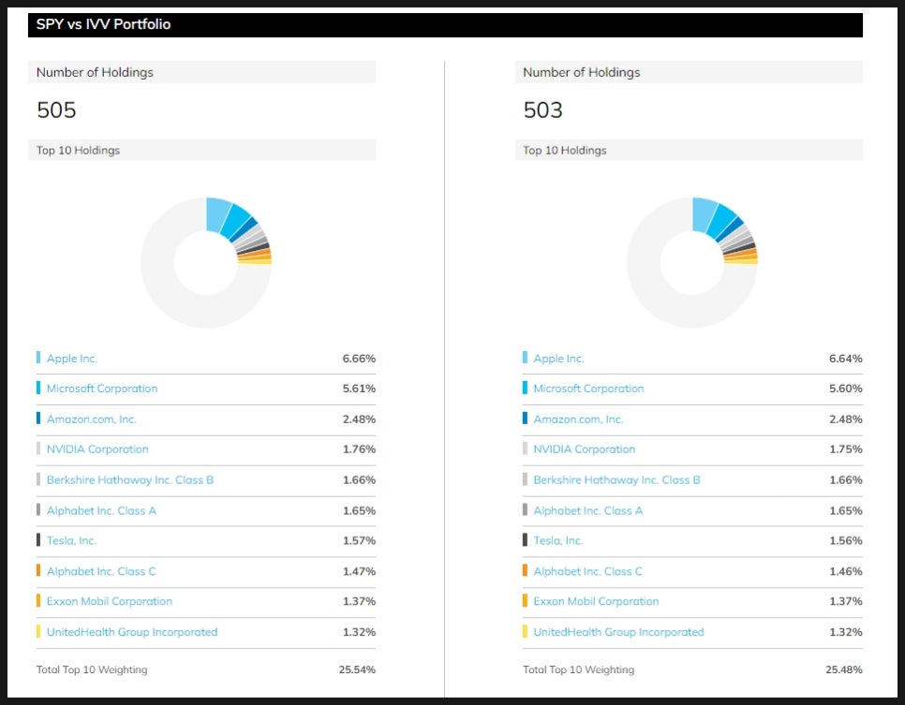Open Alphabet Inc. Class C in the left column

coord(101,571)
